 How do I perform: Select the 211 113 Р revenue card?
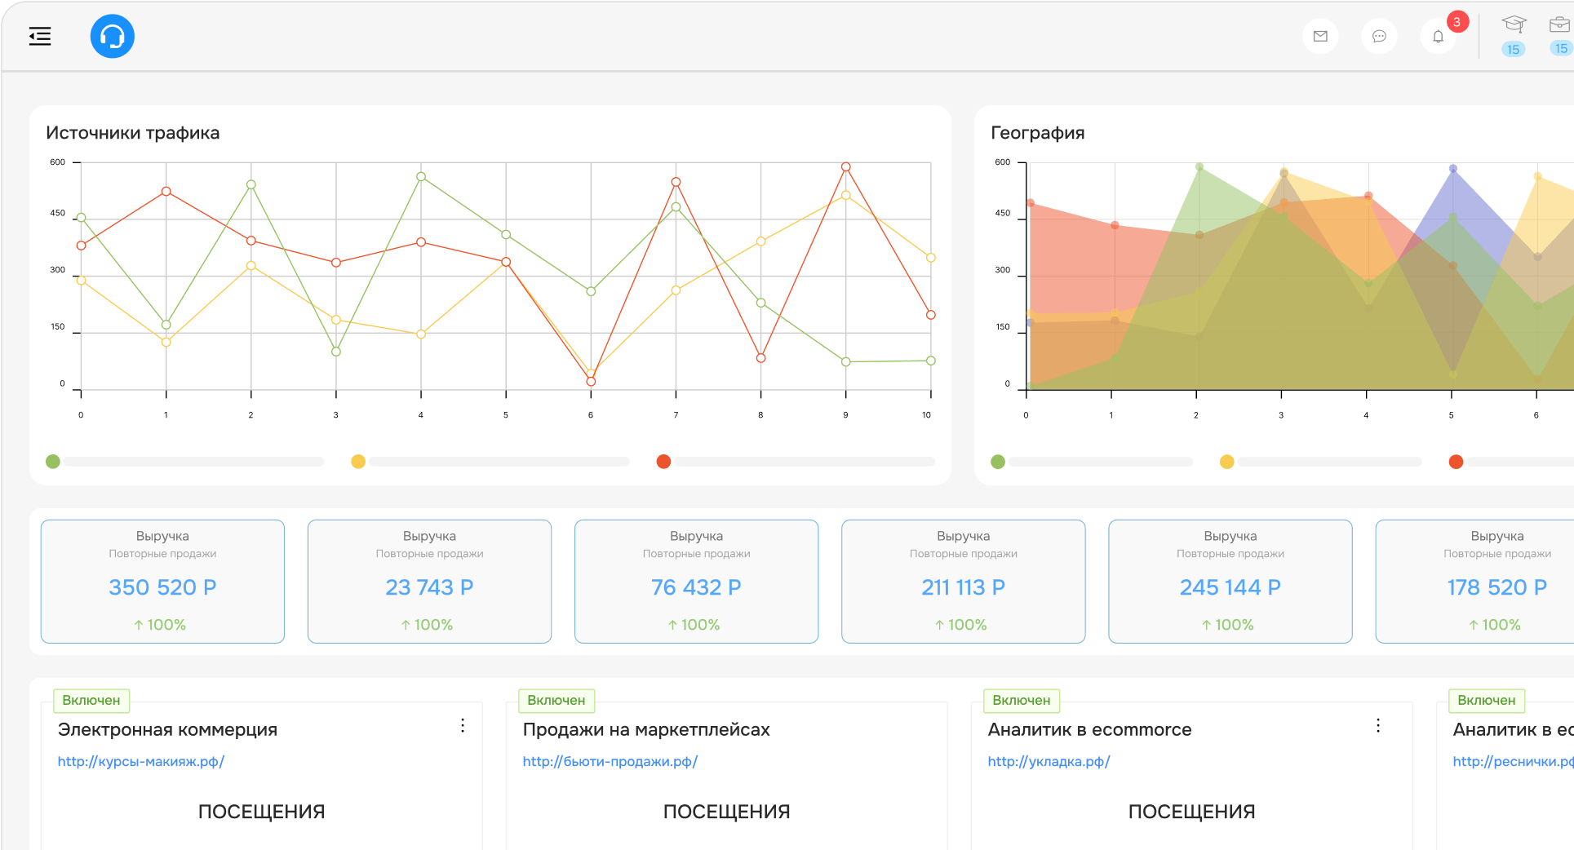(963, 582)
